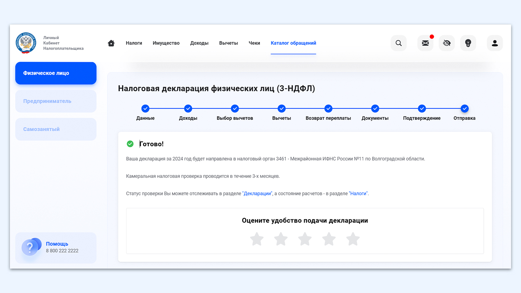Rate two stars for declaration convenience
521x293 pixels.
281,239
